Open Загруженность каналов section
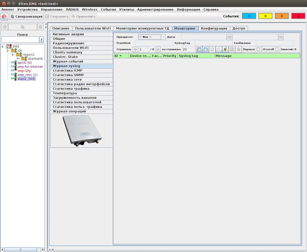This screenshot has height=252, width=307. tap(82, 98)
